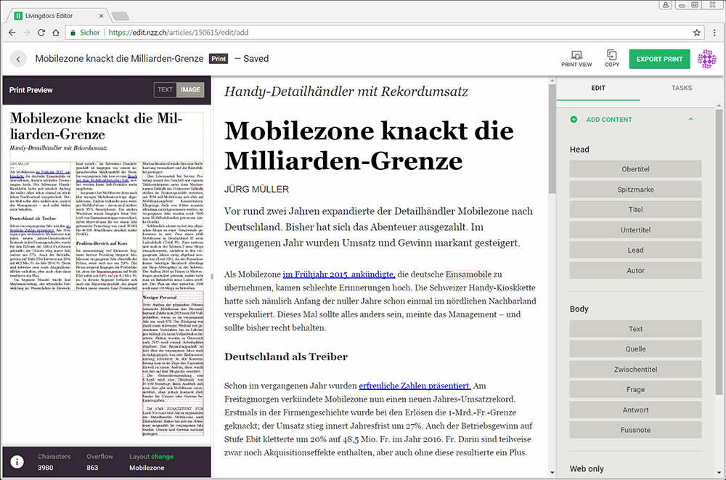
Task: Click the layout 'change' link
Action: click(162, 456)
